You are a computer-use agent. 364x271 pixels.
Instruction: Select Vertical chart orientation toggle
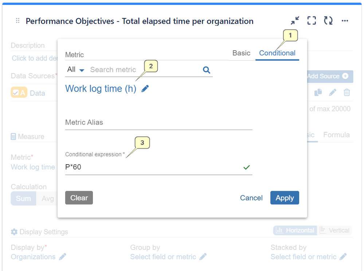click(334, 230)
